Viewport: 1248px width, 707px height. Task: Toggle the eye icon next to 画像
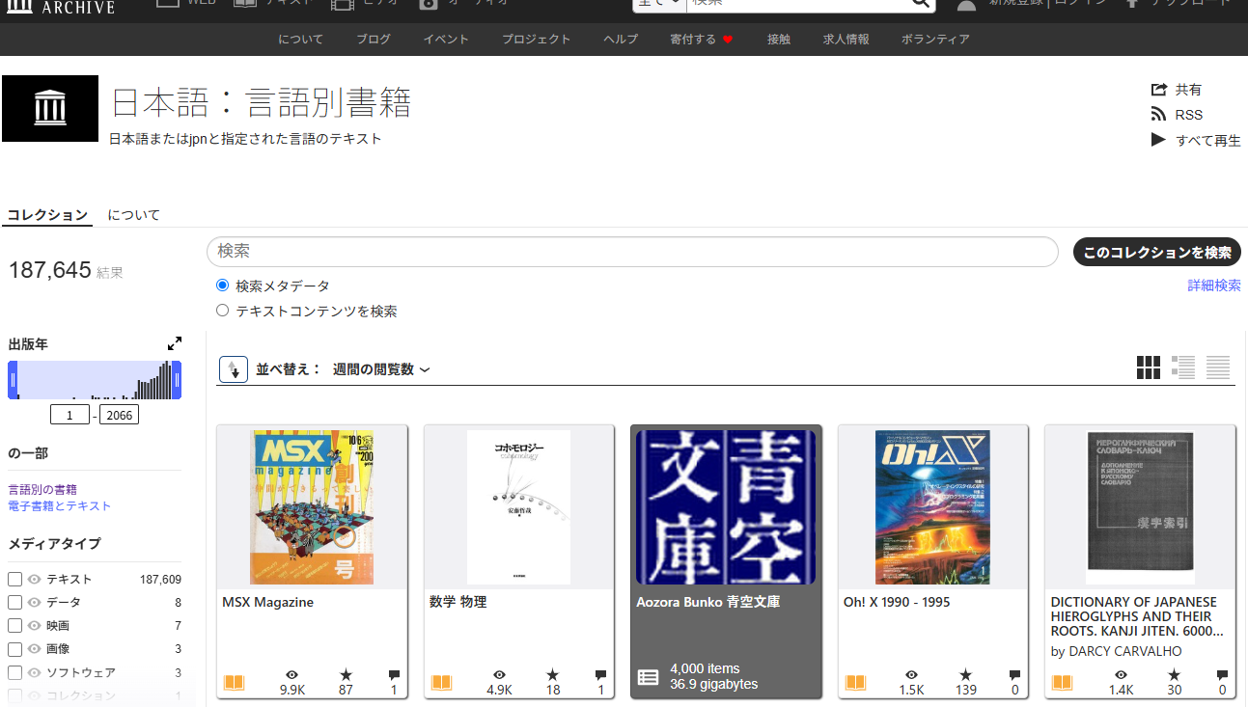point(35,649)
